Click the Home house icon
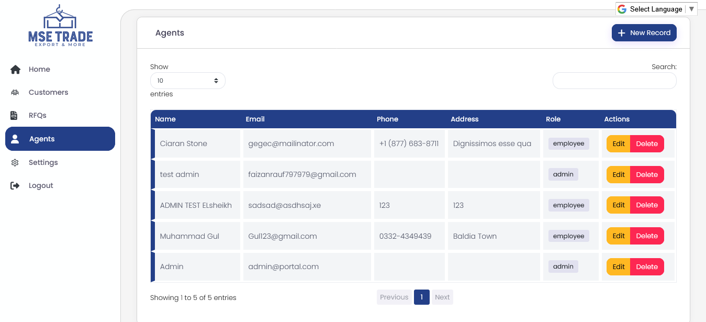This screenshot has height=322, width=706. (x=15, y=69)
